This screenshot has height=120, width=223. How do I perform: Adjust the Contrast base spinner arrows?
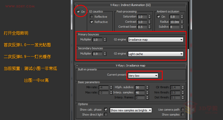pos(149,27)
